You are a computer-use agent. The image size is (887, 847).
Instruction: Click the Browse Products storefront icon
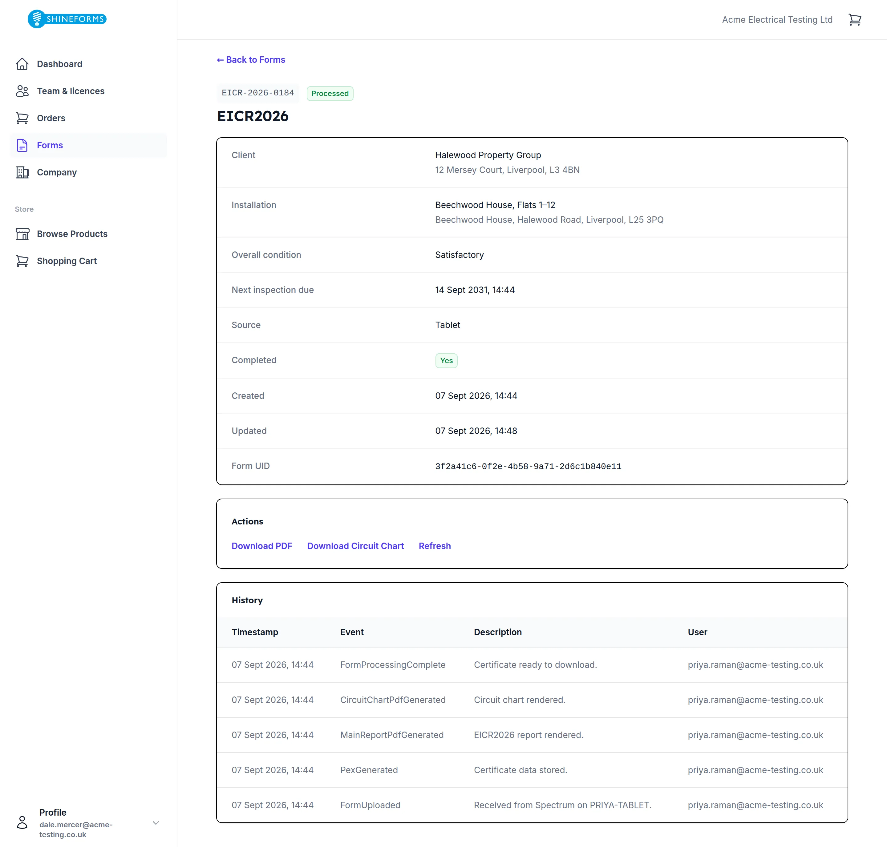(22, 234)
